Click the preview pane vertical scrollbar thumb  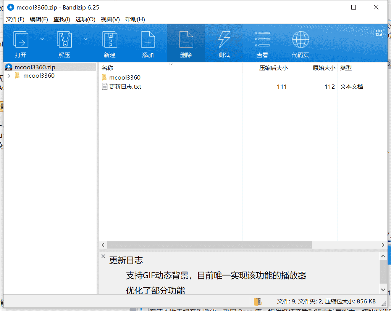(x=383, y=272)
